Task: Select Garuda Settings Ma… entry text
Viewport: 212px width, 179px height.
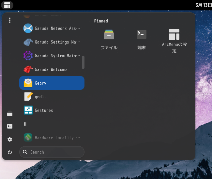Action: coord(57,42)
